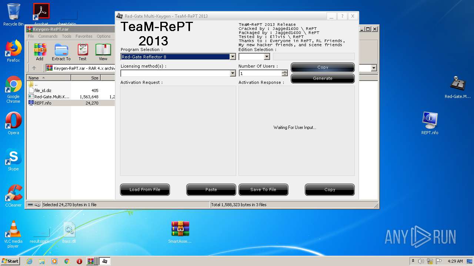This screenshot has height=266, width=474.
Task: Decrease Number Of Users stepper
Action: tap(284, 75)
